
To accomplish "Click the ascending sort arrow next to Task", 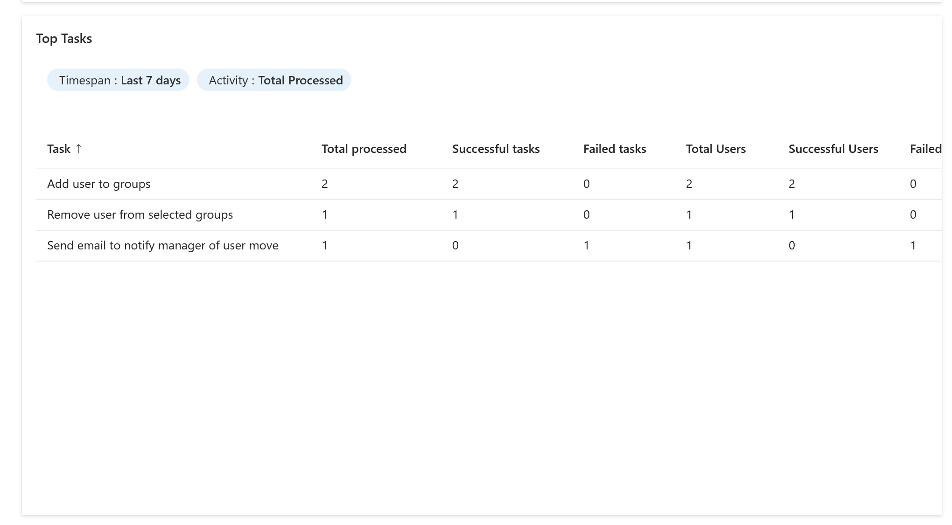I will (x=79, y=149).
